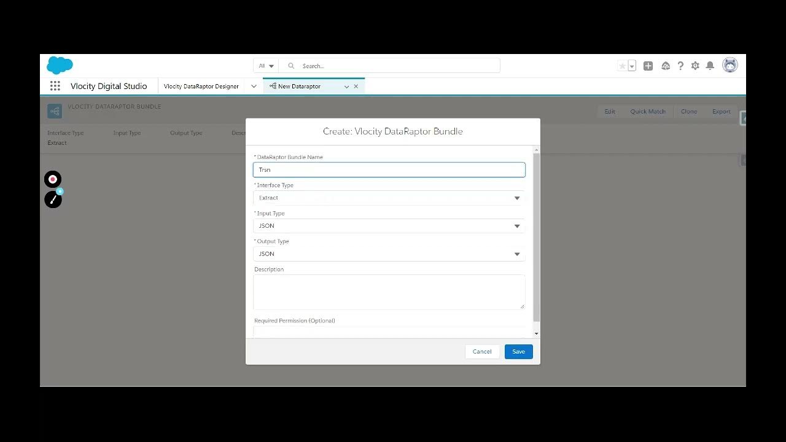Click Cancel in the dialog
This screenshot has height=442, width=786.
click(482, 352)
